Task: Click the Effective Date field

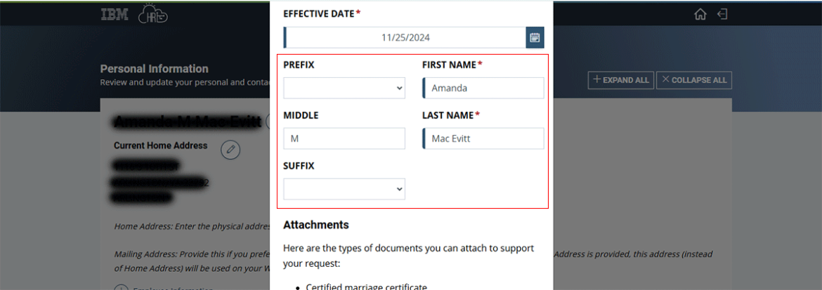Action: 405,38
